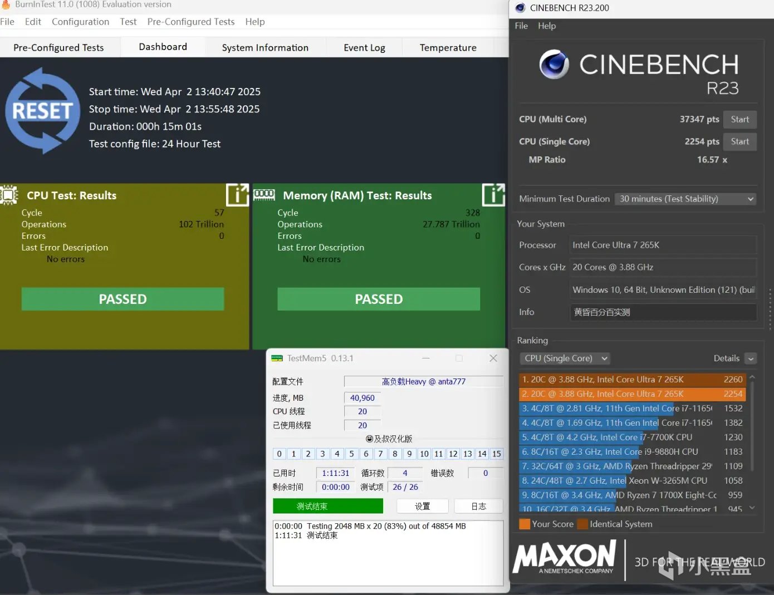Click the ranking list scroll-up arrow
Screen dimensions: 774x595
click(752, 377)
